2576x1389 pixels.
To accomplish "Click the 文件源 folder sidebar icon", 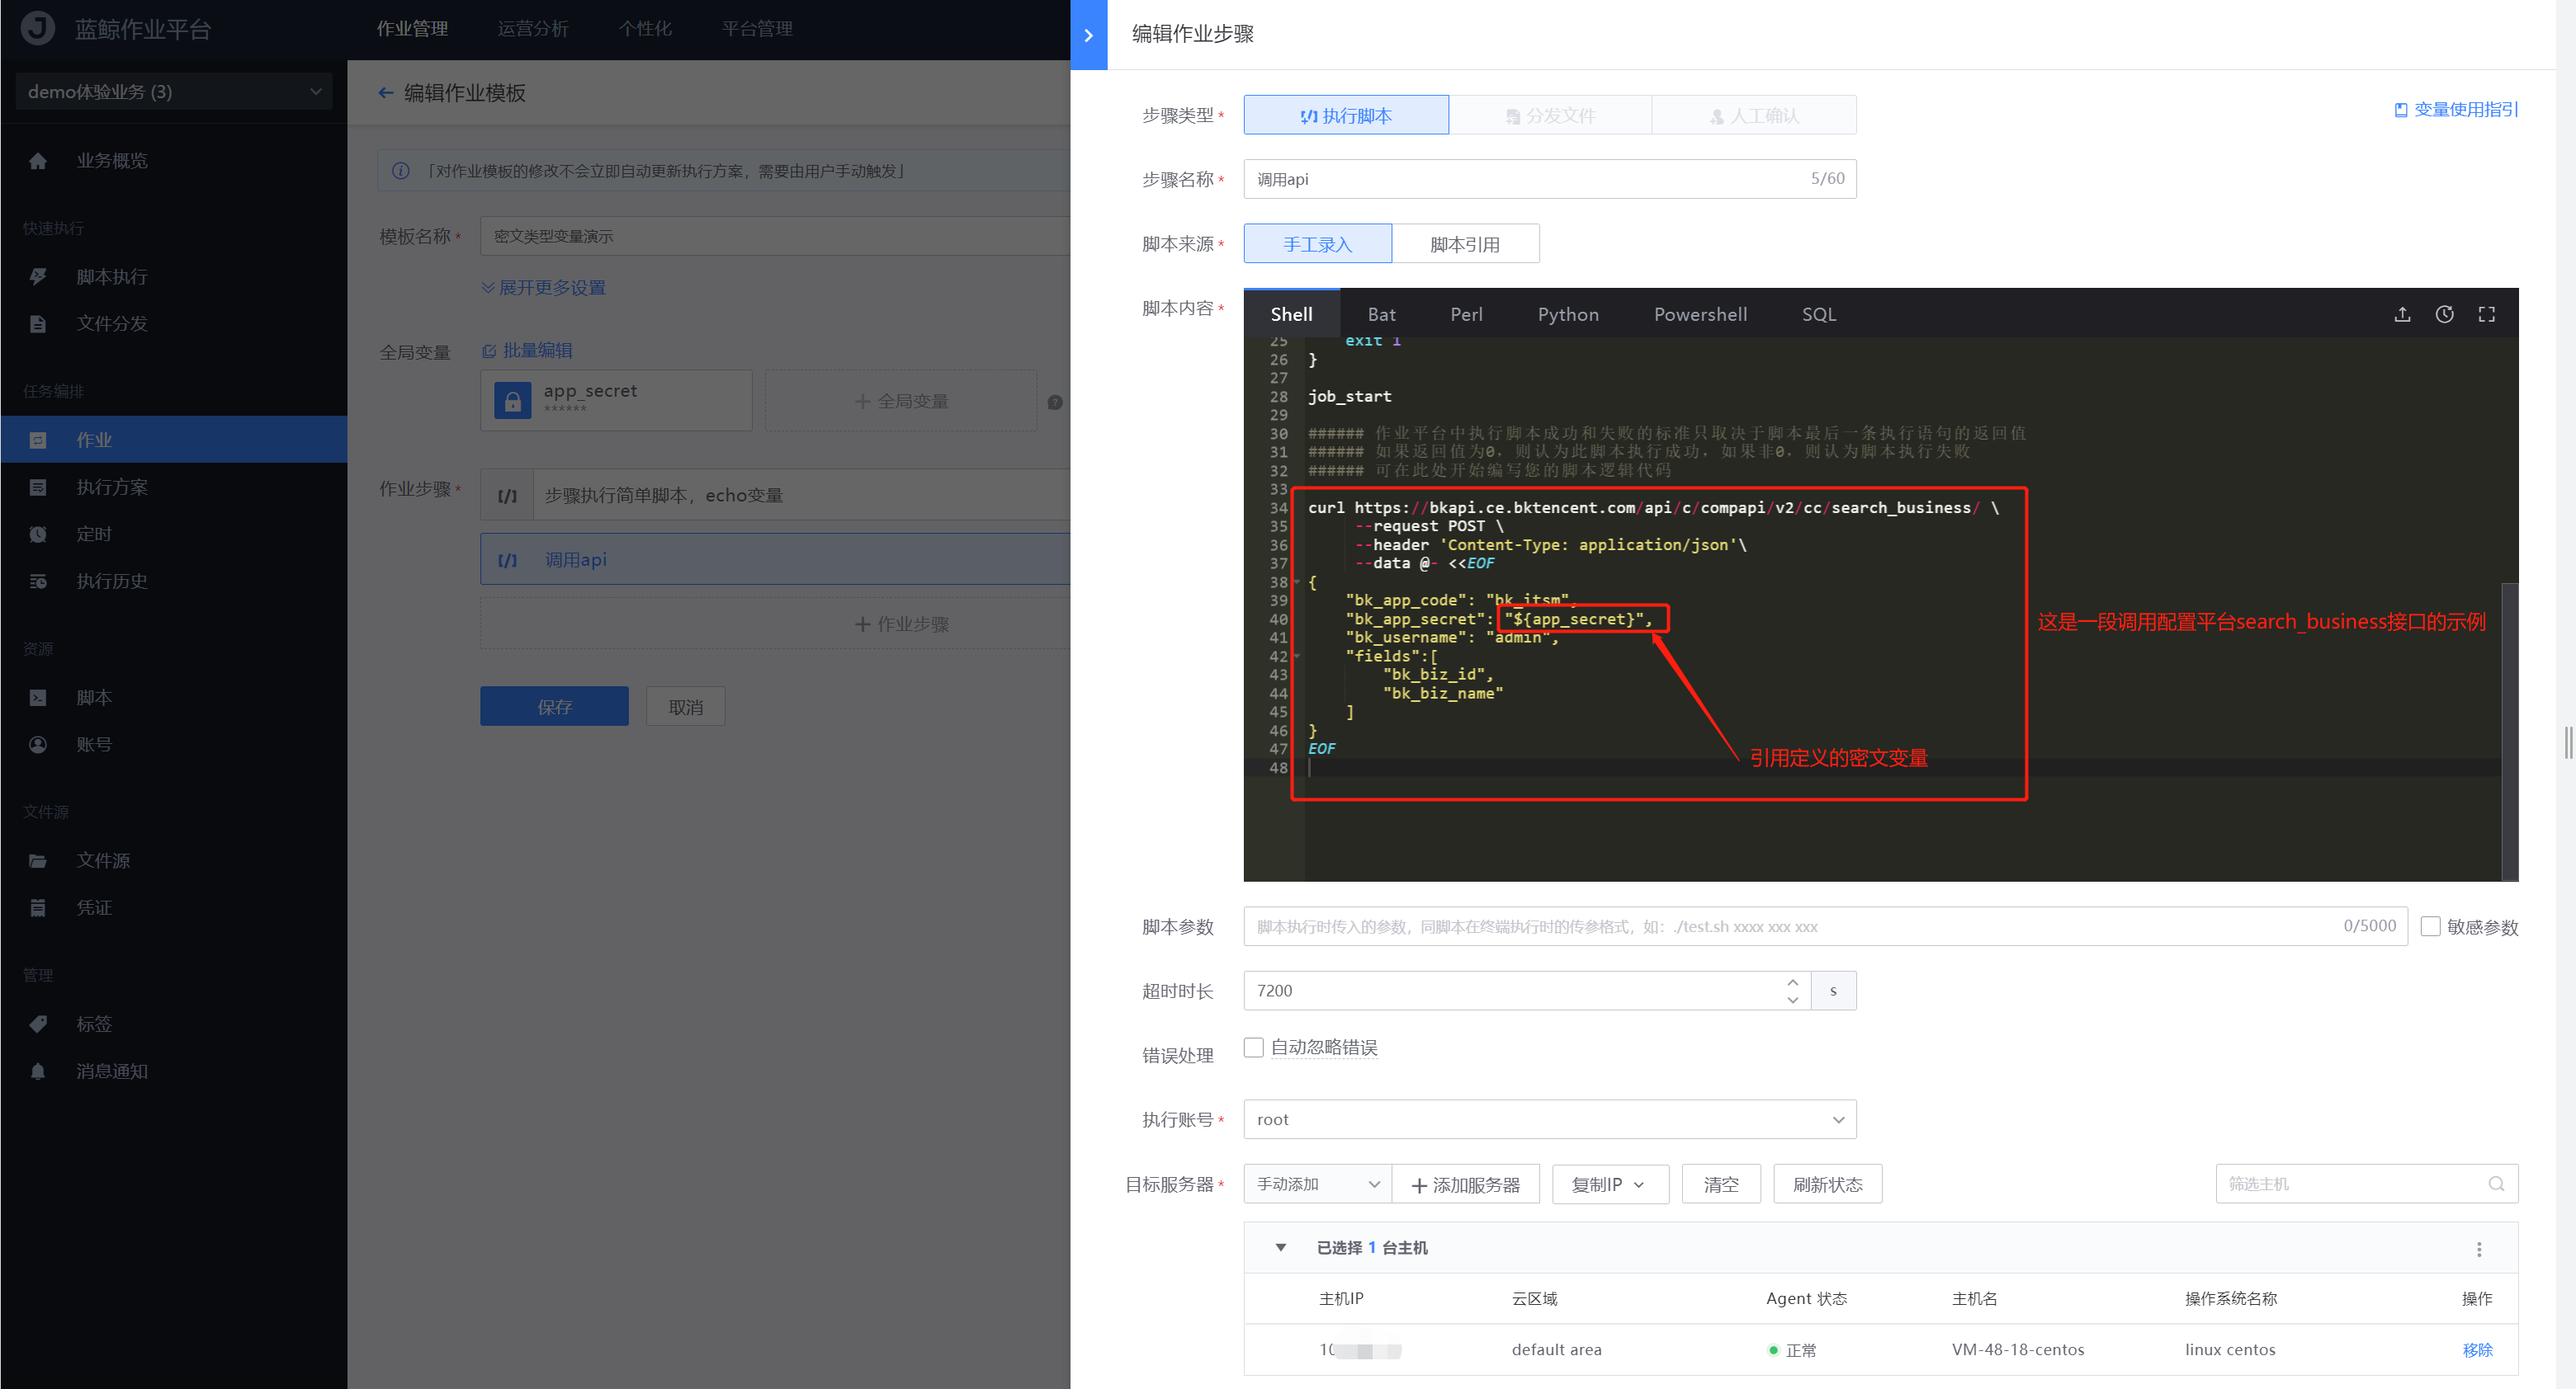I will pos(38,860).
